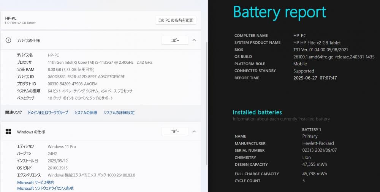Click REPORT TIME value 2025-06-27 07:07:47
This screenshot has width=380, height=192.
tap(315, 78)
